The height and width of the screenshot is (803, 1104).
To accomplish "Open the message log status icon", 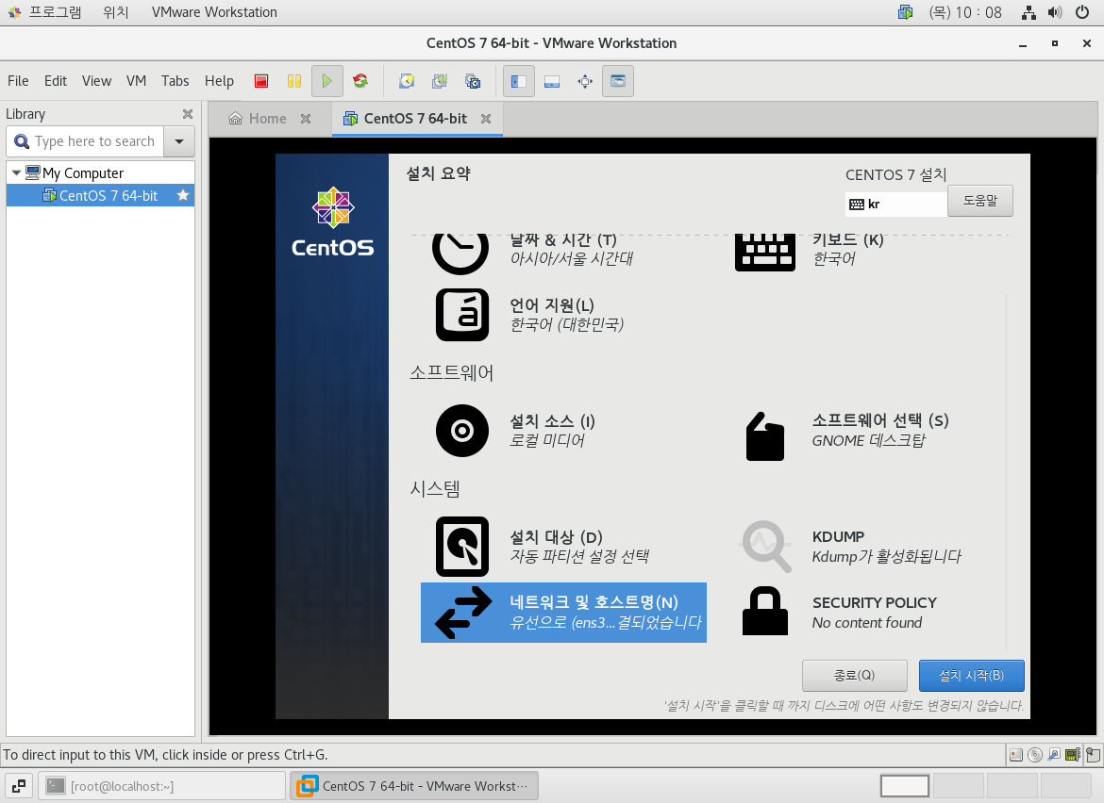I will pyautogui.click(x=1094, y=755).
